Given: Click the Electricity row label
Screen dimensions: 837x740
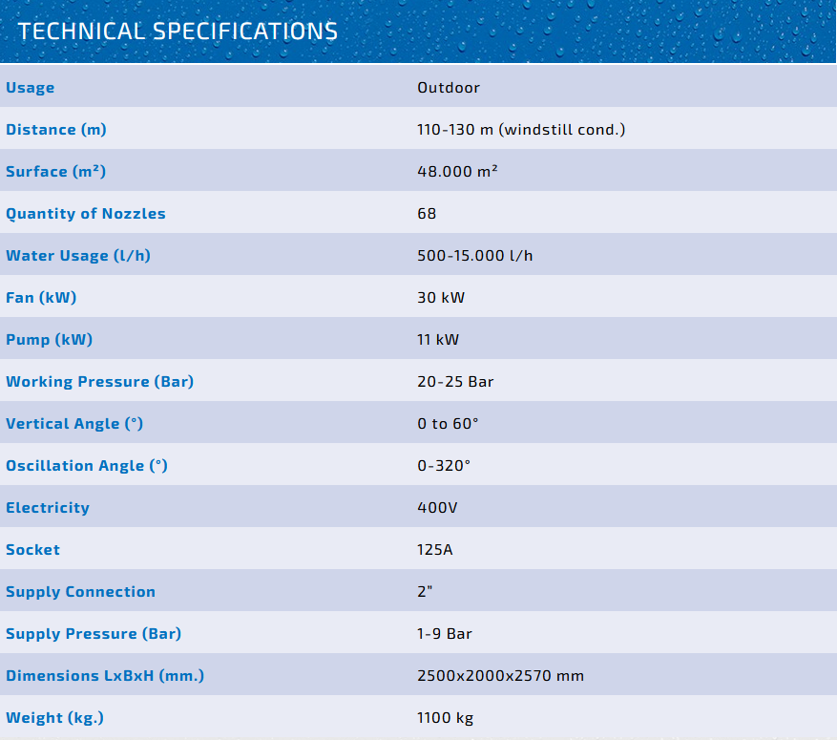Looking at the screenshot, I should coord(48,508).
